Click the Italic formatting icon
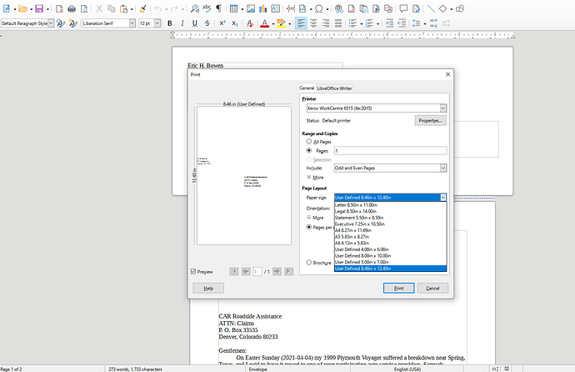This screenshot has width=575, height=372. tap(182, 23)
